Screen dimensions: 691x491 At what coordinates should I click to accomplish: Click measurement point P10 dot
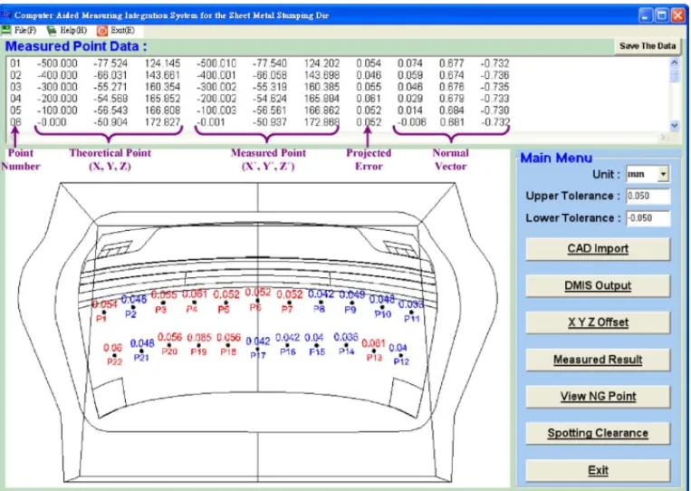(381, 307)
